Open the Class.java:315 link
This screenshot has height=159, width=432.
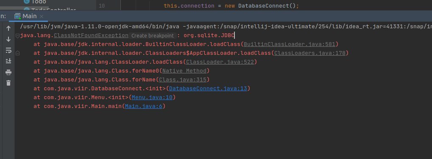click(x=183, y=79)
